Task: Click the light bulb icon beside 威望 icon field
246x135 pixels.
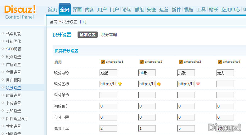Action: click(x=120, y=84)
